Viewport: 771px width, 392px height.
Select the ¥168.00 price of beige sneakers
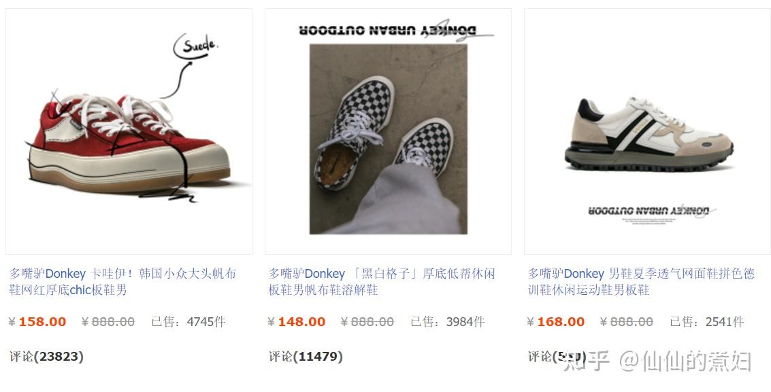556,322
